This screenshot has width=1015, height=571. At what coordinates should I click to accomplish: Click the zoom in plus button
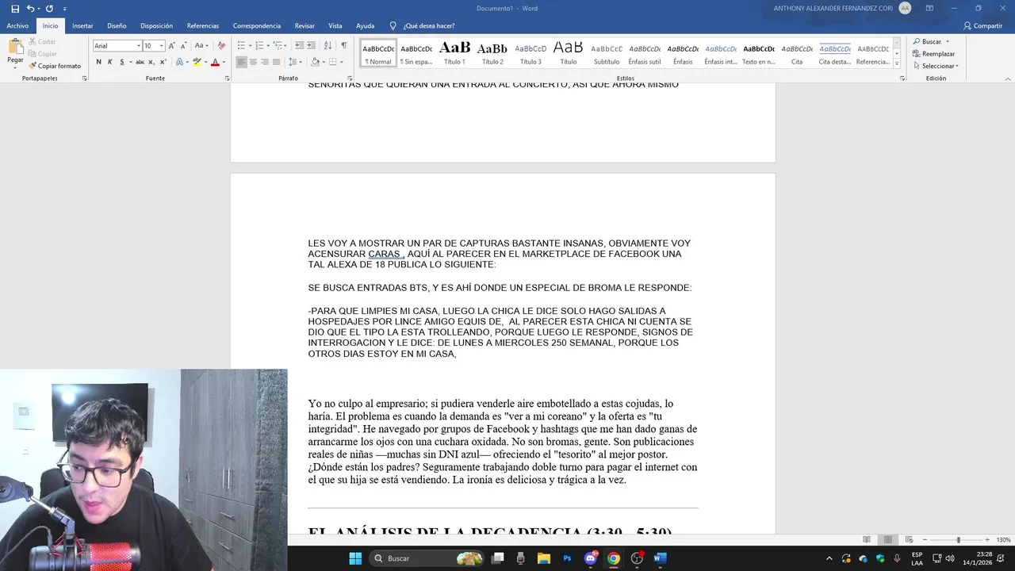coord(988,540)
